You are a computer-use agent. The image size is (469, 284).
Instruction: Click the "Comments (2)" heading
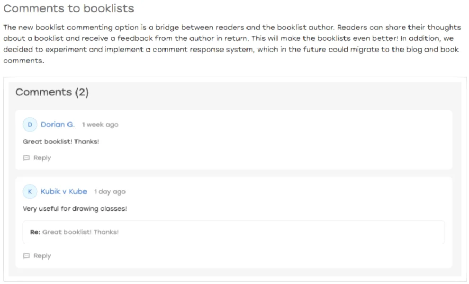point(52,92)
